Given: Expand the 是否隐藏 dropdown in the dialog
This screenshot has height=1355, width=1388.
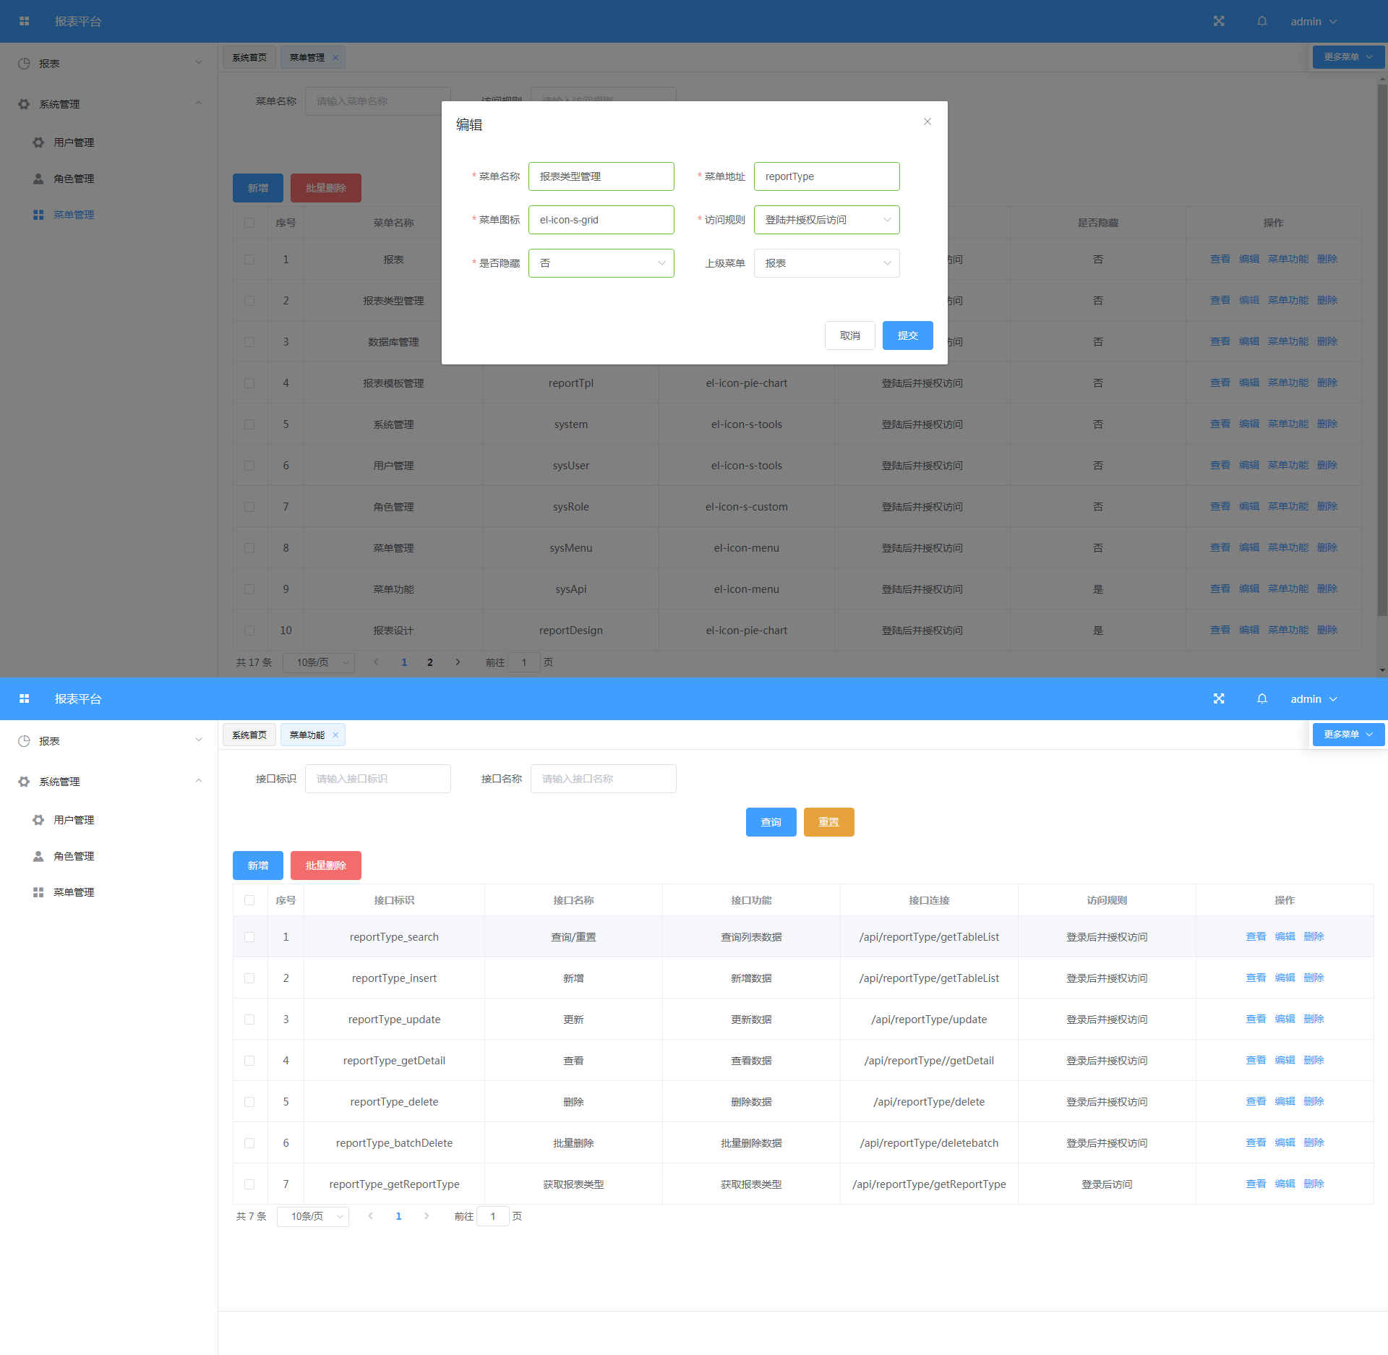Looking at the screenshot, I should tap(601, 263).
